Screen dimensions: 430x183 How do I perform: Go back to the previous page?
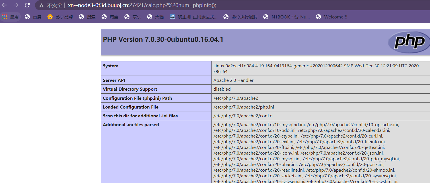[x=5, y=5]
